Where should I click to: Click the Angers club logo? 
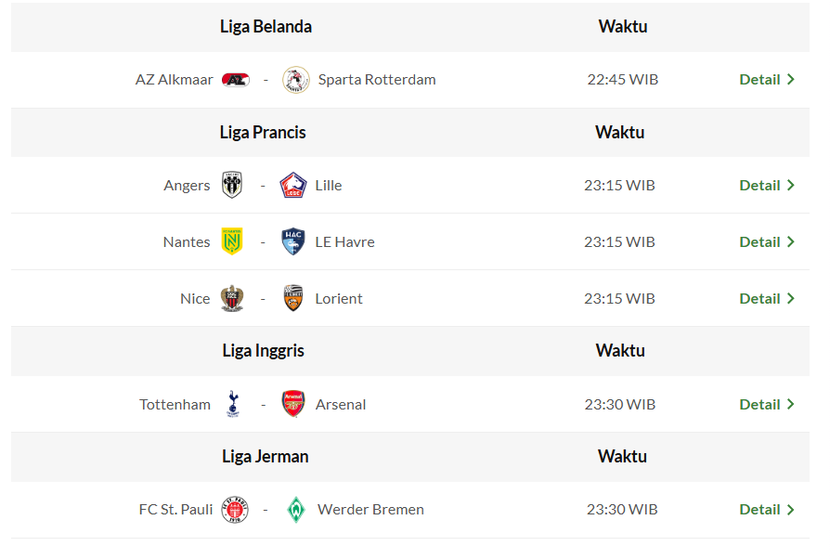(232, 185)
